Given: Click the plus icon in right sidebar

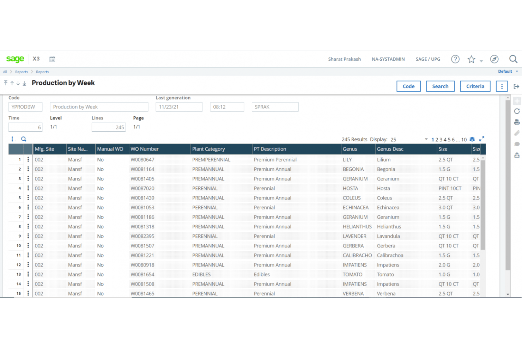Looking at the screenshot, I should click(x=517, y=101).
